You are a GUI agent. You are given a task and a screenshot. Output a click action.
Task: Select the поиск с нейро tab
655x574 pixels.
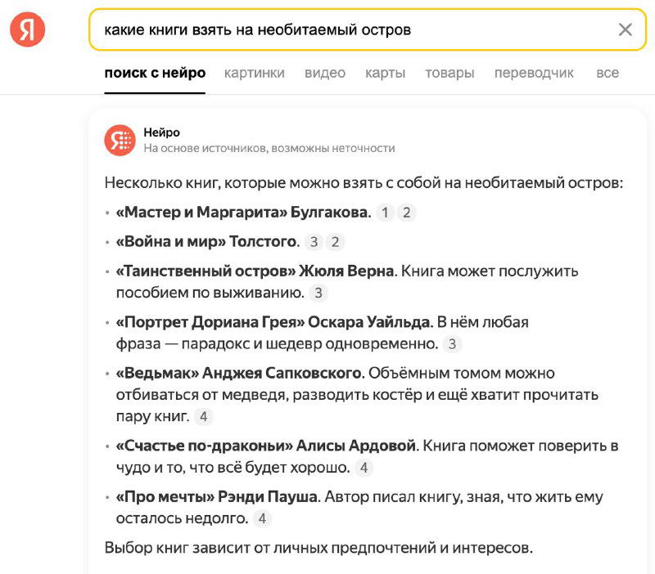156,73
